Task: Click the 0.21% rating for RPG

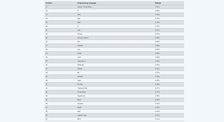Action: coord(157,119)
